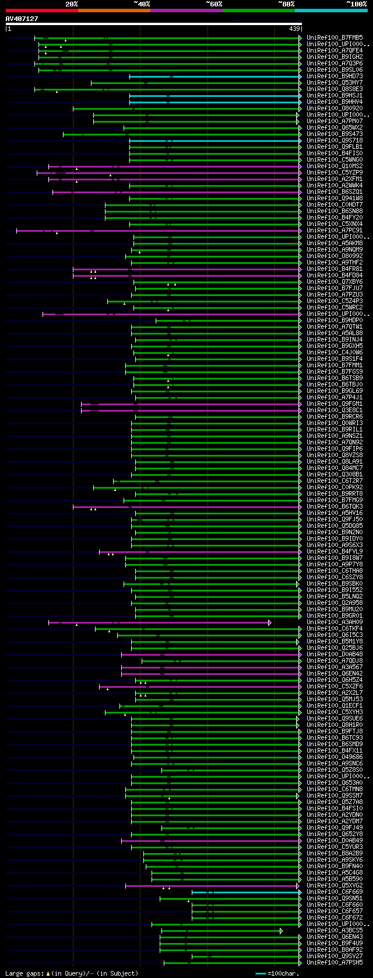Open hit UniRef100_Q3E8C1

point(335,410)
